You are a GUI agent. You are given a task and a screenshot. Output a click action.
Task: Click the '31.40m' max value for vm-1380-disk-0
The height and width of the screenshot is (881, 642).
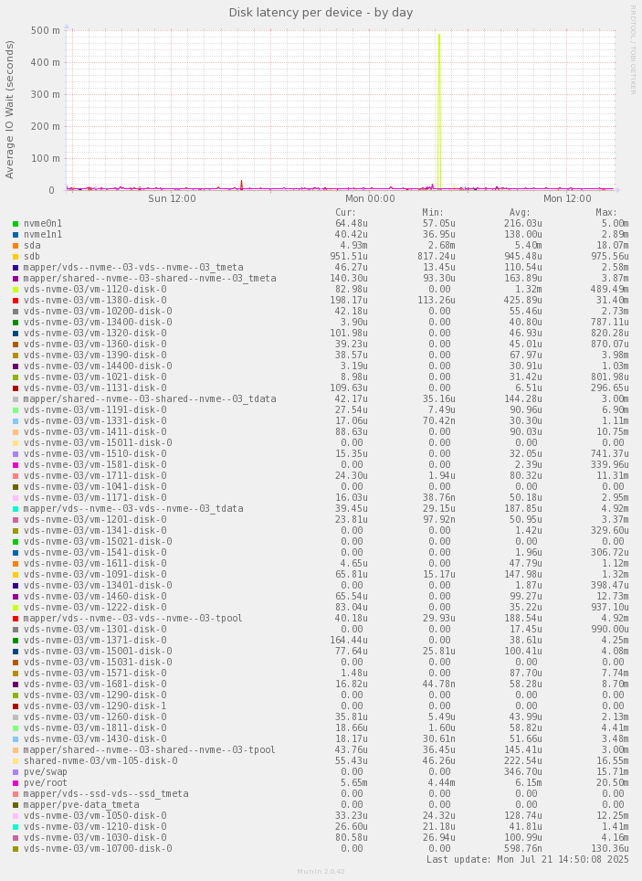coord(613,301)
